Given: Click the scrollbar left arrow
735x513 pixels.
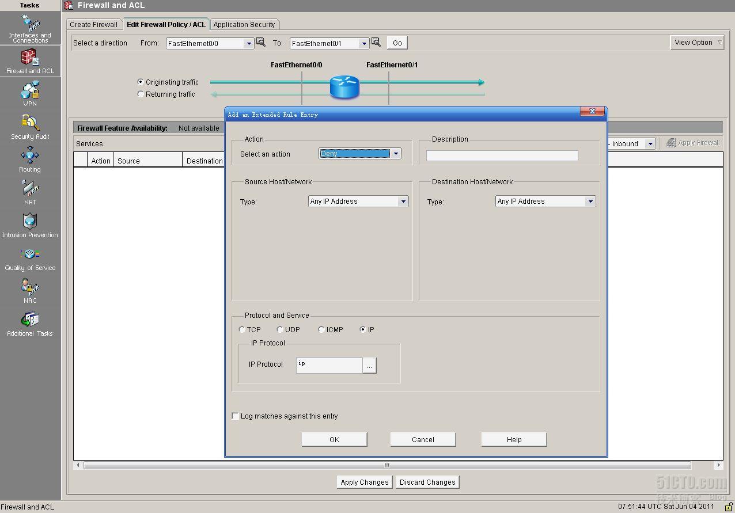Looking at the screenshot, I should (78, 465).
